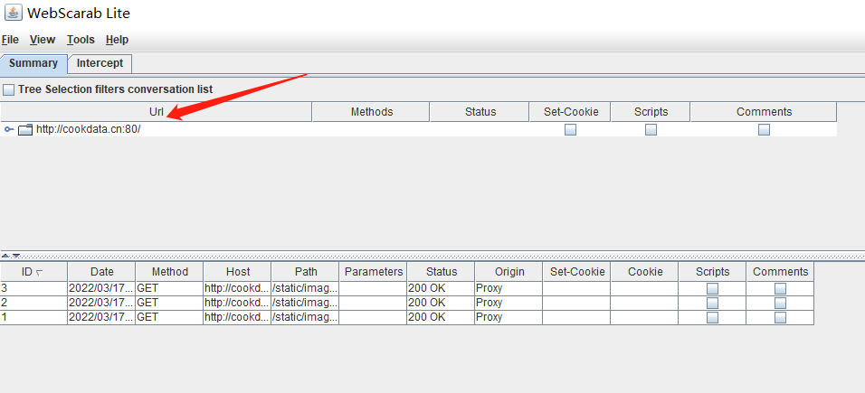The image size is (865, 393).
Task: Toggle Scripts checkbox in conversation ID 1
Action: pyautogui.click(x=713, y=317)
